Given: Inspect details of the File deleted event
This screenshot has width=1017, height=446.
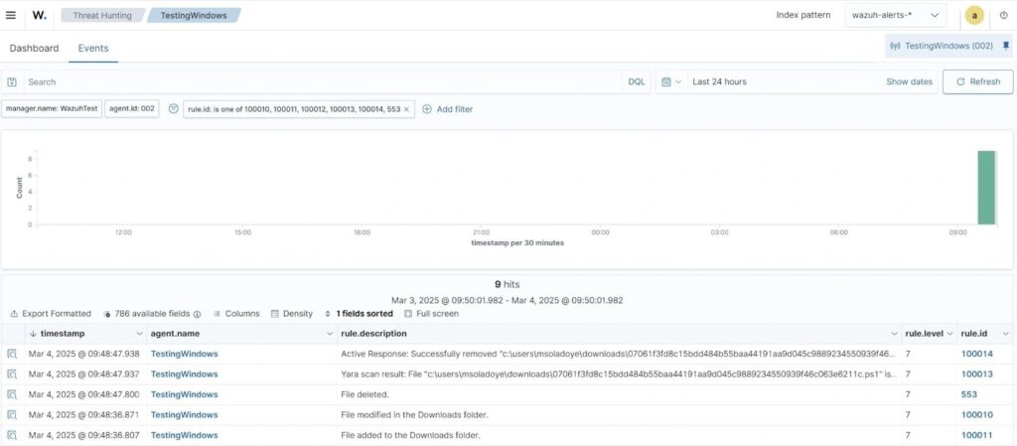Looking at the screenshot, I should (12, 394).
